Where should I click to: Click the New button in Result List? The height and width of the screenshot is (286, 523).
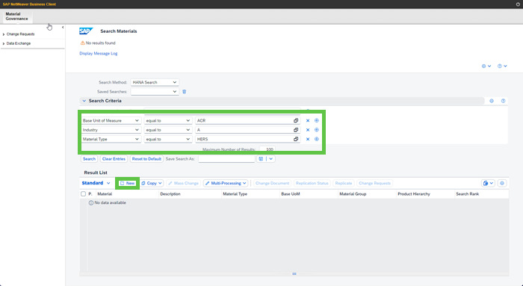click(128, 183)
